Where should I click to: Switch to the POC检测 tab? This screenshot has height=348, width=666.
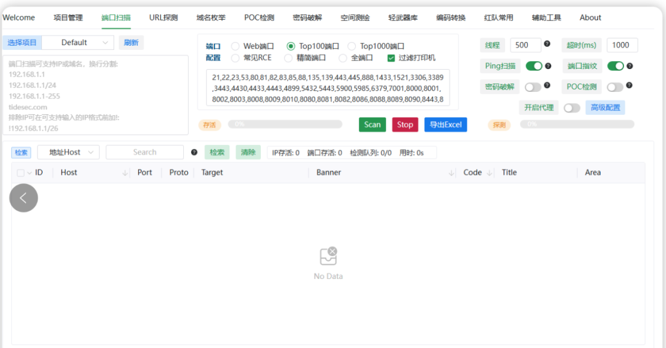259,17
